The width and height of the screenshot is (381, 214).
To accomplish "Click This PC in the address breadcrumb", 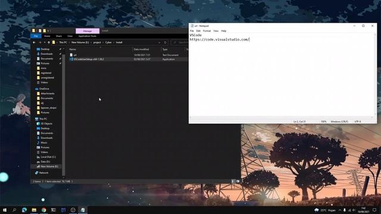I will point(63,42).
